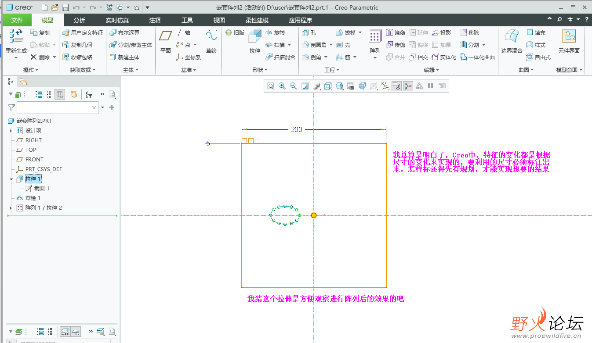Expand the 设计项 tree node
This screenshot has width=592, height=343.
pos(11,131)
